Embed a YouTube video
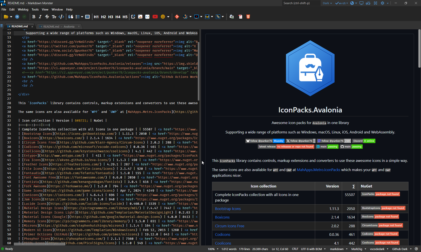 point(155,16)
